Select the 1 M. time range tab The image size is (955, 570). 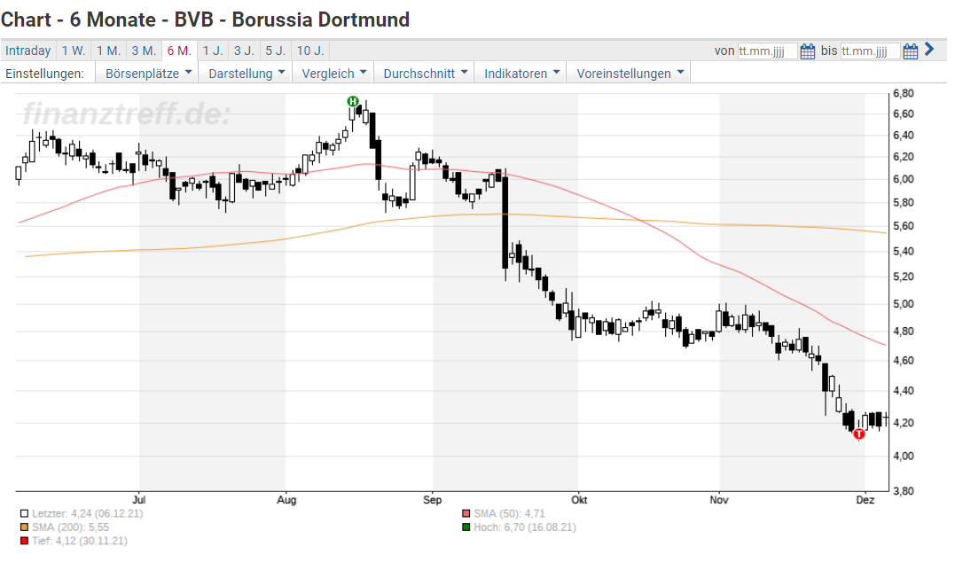[x=108, y=51]
